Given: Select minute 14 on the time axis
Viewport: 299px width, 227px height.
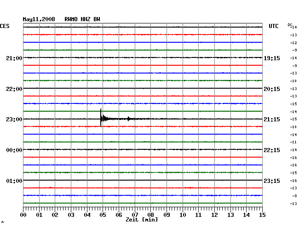Looking at the screenshot, I should (x=246, y=215).
